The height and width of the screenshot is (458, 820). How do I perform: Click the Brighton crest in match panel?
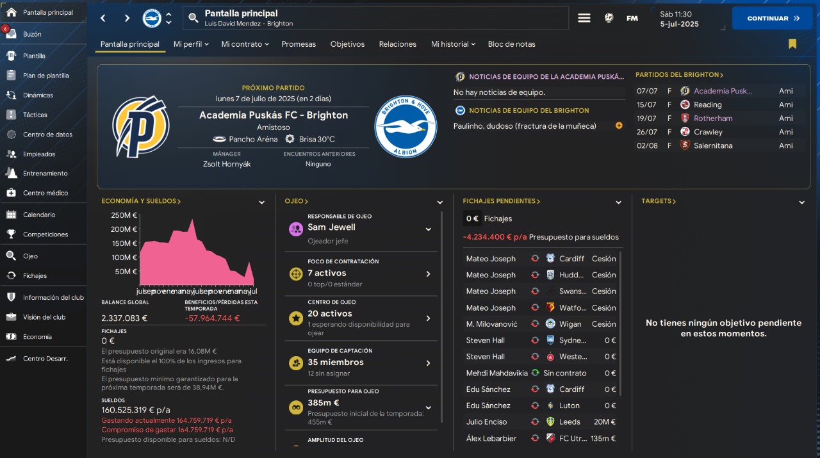[406, 127]
